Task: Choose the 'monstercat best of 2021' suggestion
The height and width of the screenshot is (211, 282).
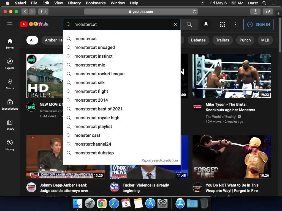Action: (x=122, y=109)
